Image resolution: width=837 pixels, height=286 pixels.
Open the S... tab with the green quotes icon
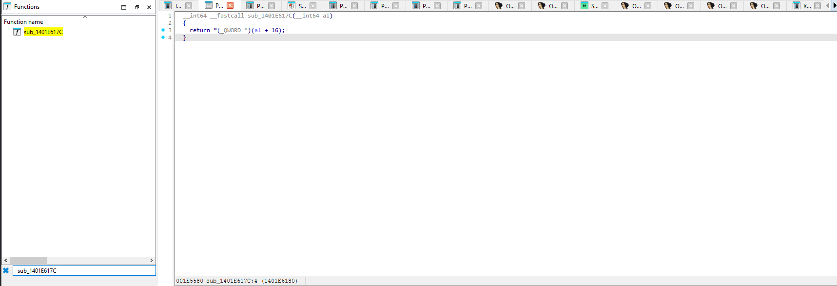point(594,6)
